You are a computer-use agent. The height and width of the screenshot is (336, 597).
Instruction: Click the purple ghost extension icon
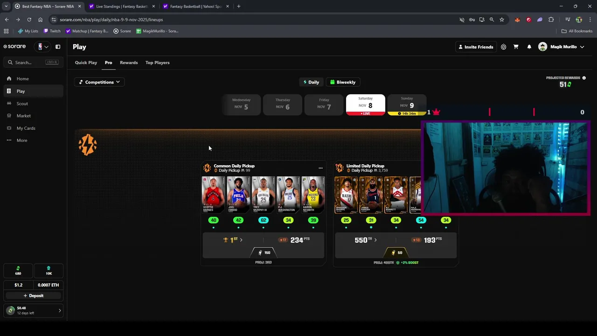tap(540, 20)
